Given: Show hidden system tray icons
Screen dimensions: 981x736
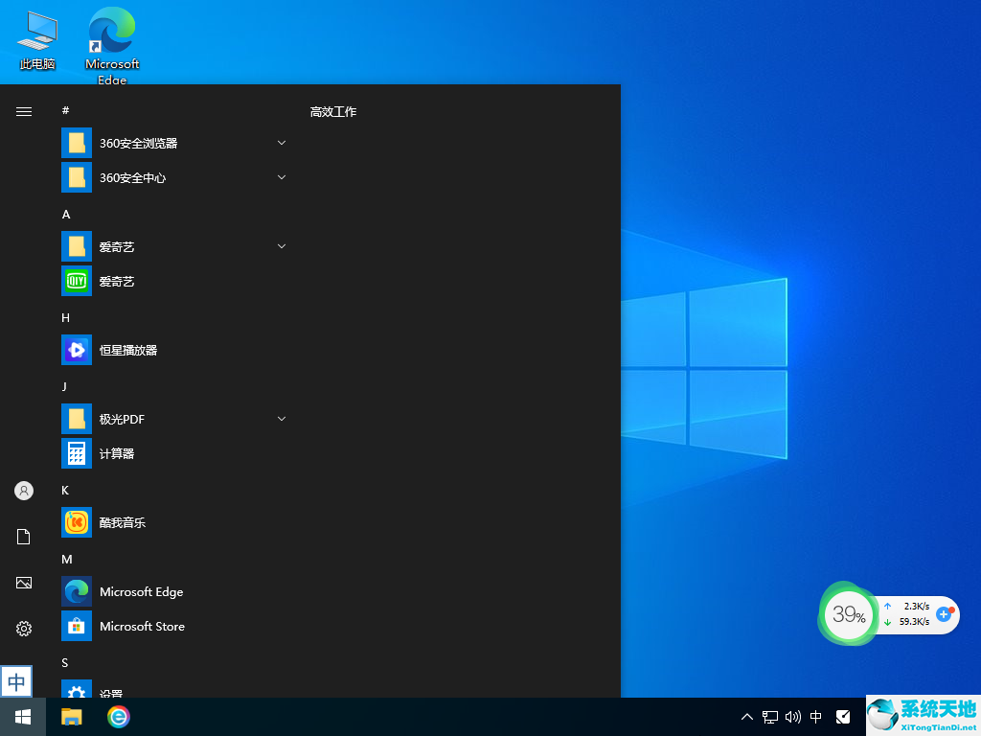Looking at the screenshot, I should pos(747,717).
